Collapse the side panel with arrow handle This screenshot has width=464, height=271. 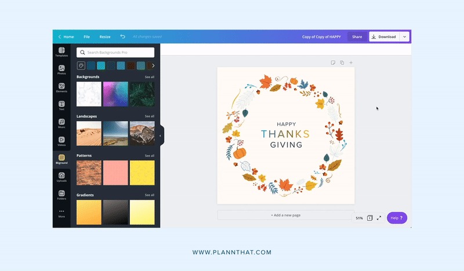[x=160, y=135]
